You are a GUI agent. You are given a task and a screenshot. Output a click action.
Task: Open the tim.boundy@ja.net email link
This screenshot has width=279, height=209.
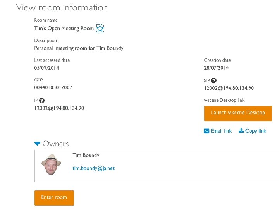pyautogui.click(x=93, y=168)
